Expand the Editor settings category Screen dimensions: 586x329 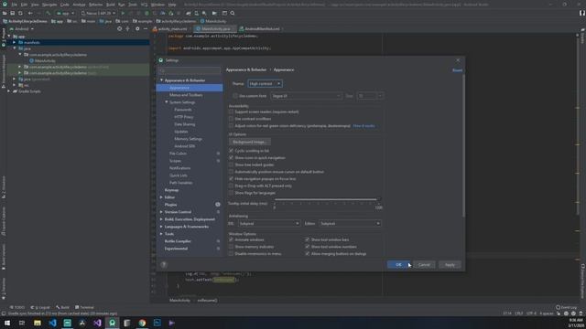161,197
